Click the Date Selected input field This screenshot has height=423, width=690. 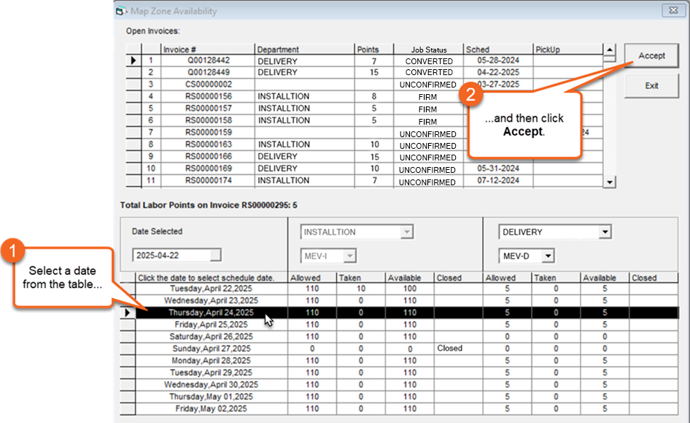point(176,255)
